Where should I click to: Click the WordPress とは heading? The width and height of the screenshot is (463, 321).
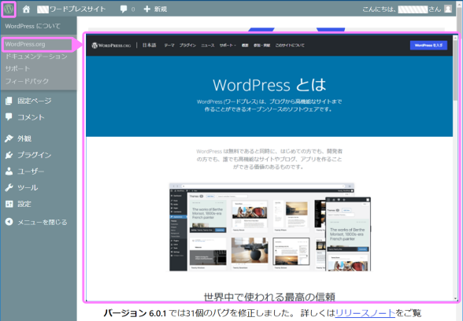point(269,85)
